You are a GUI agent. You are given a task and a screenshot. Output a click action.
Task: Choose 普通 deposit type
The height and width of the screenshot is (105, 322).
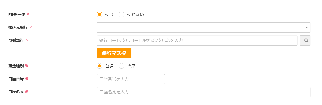pyautogui.click(x=99, y=66)
